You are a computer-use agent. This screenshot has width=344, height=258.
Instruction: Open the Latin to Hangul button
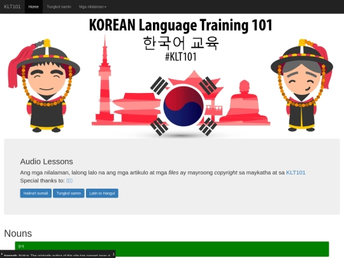pos(102,193)
